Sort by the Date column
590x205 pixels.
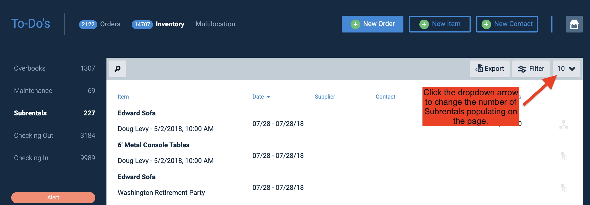point(261,97)
